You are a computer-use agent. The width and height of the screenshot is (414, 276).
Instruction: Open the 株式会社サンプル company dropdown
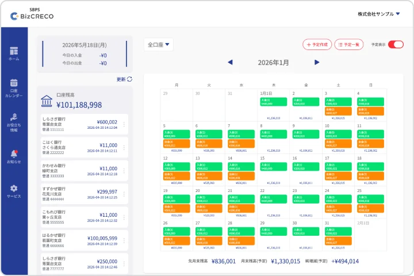pos(379,14)
